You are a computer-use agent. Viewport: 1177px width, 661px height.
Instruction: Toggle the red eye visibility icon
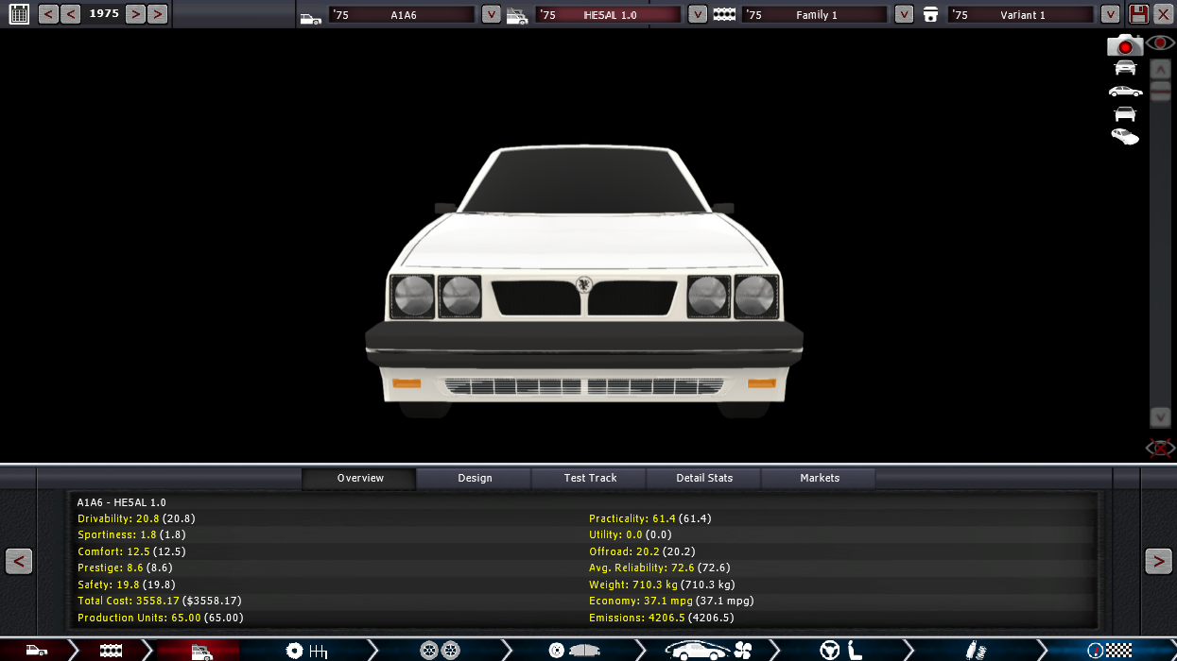(x=1161, y=43)
